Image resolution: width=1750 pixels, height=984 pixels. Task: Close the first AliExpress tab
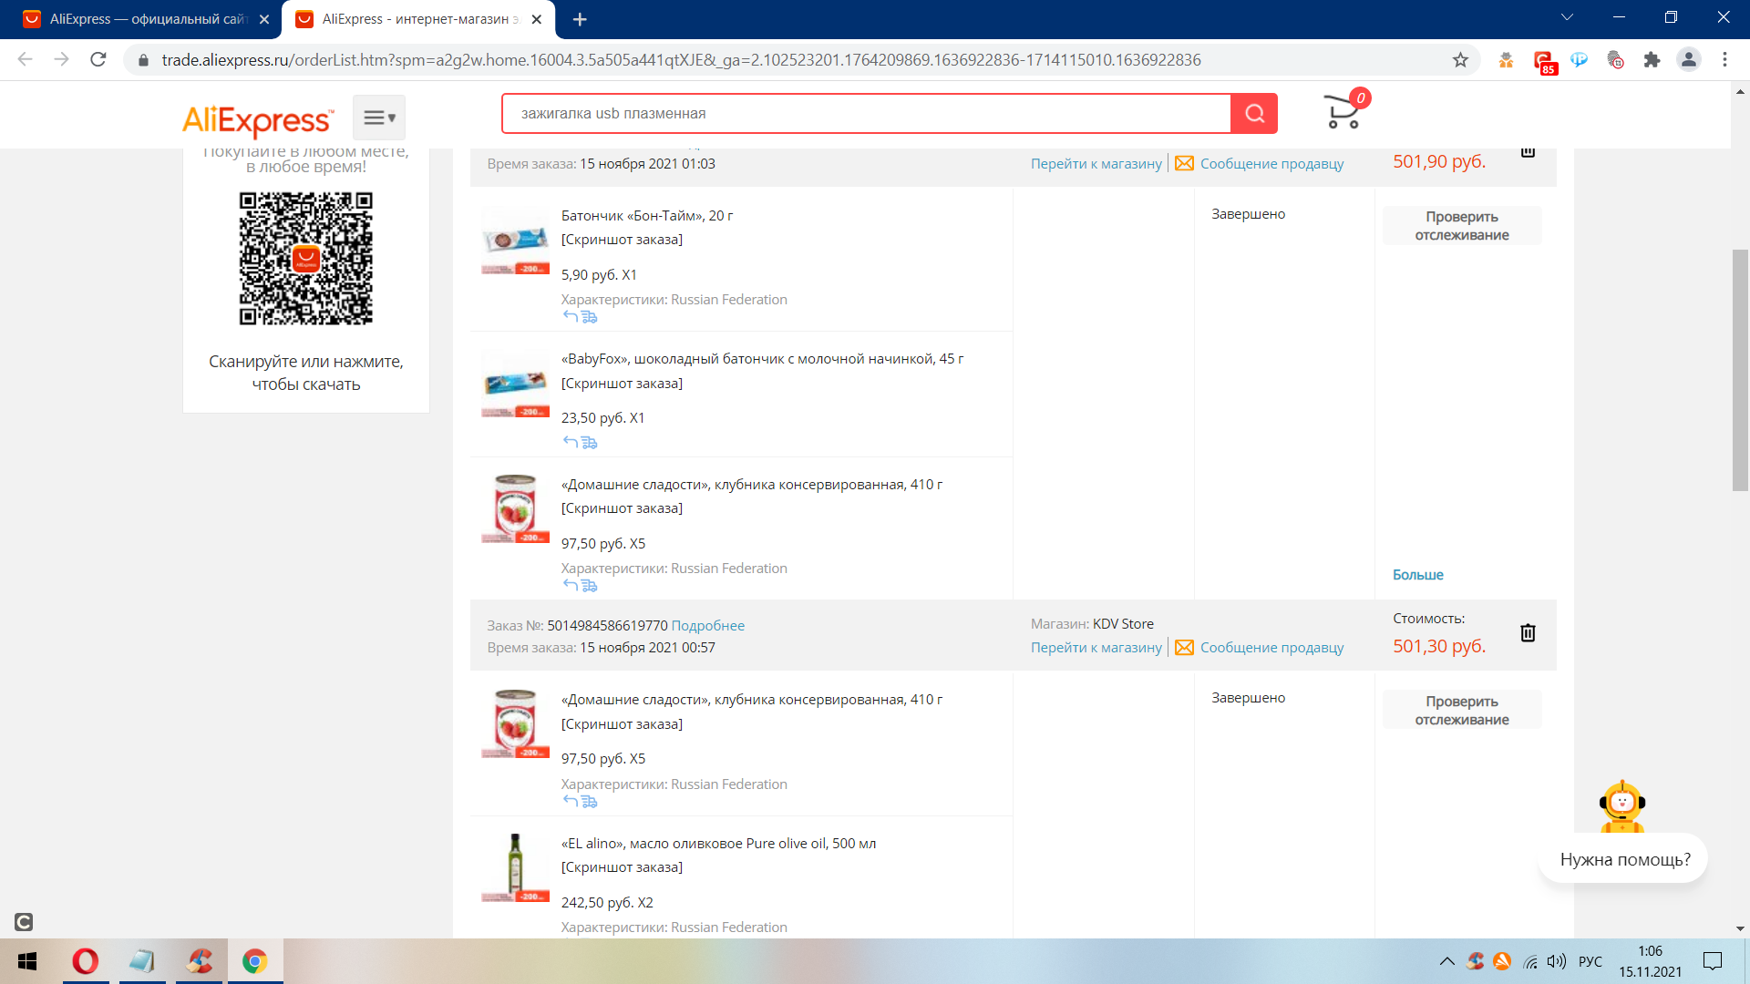click(264, 19)
